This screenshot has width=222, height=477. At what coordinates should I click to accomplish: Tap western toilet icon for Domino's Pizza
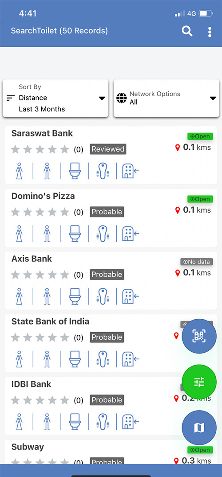(75, 233)
